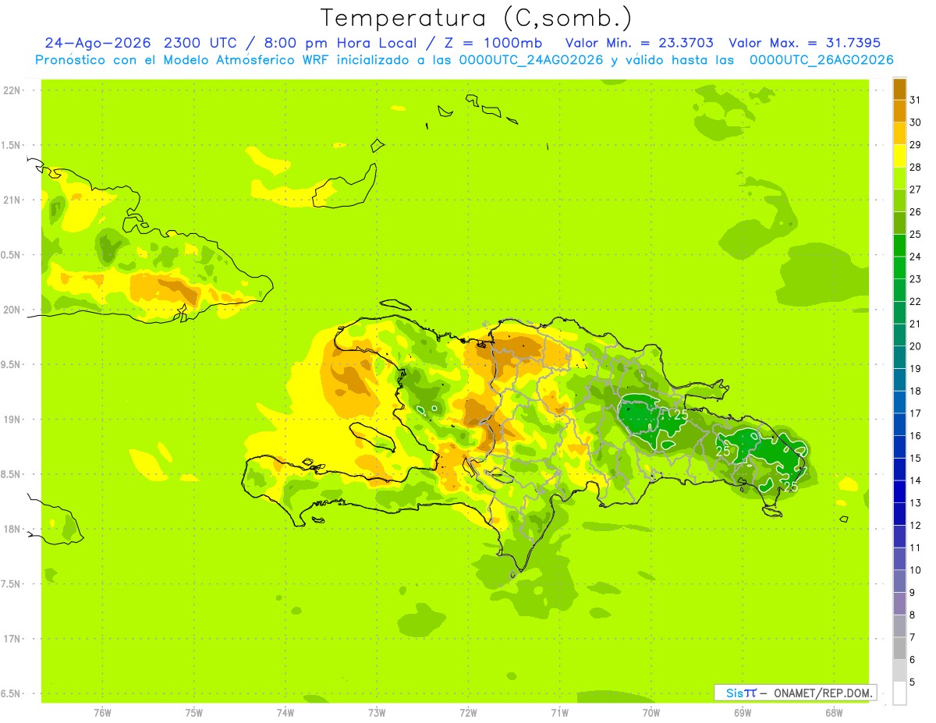Click the longitude label "69W"
936x723 pixels.
(x=743, y=712)
